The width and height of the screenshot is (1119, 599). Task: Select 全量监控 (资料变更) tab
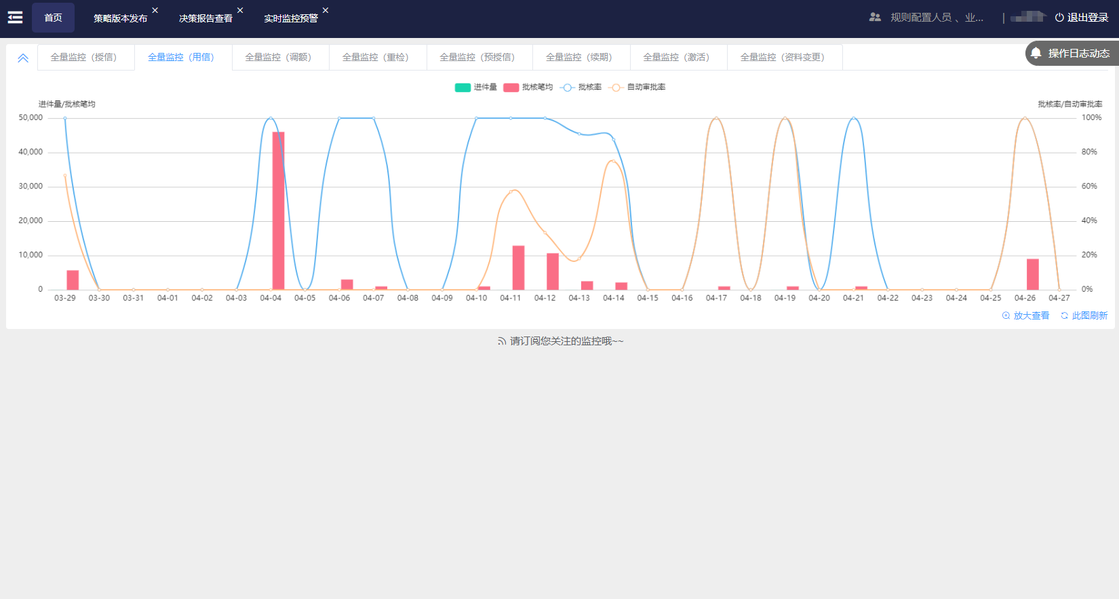(785, 58)
